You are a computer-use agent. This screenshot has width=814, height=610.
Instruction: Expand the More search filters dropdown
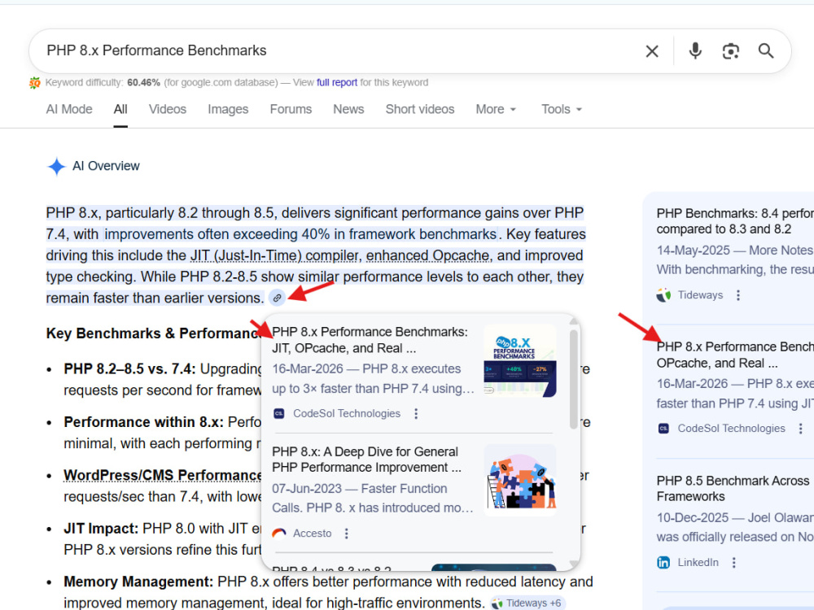click(x=496, y=110)
